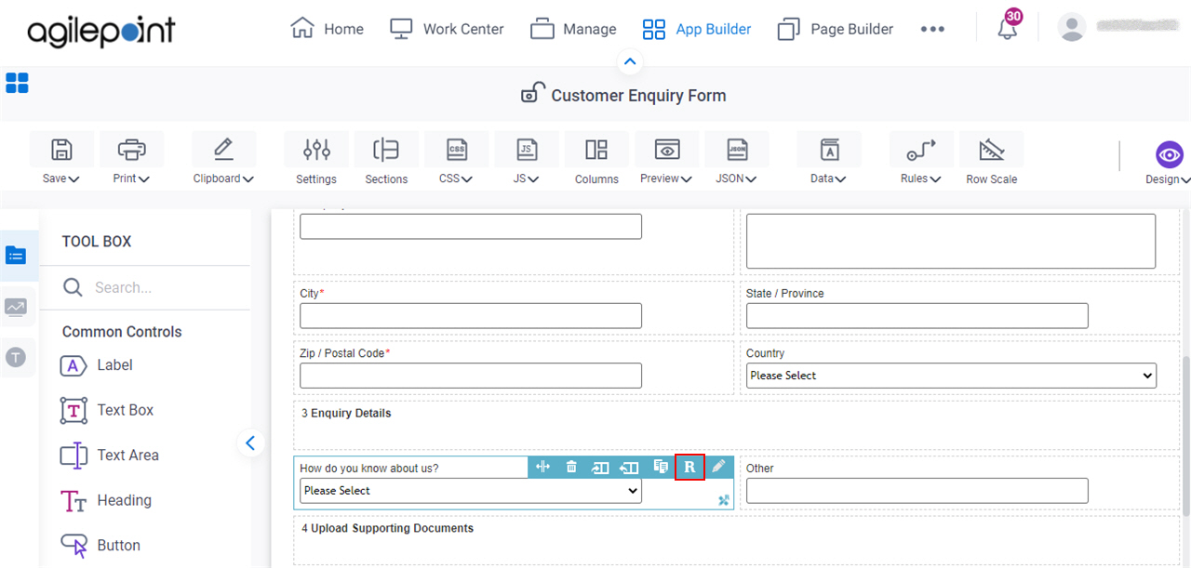The width and height of the screenshot is (1191, 568).
Task: Select App Builder in the navigation bar
Action: coord(697,29)
